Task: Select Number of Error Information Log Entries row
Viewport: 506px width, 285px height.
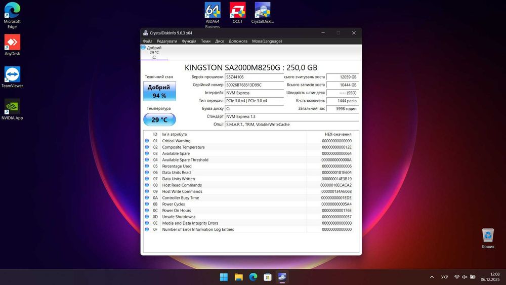Action: pos(248,229)
